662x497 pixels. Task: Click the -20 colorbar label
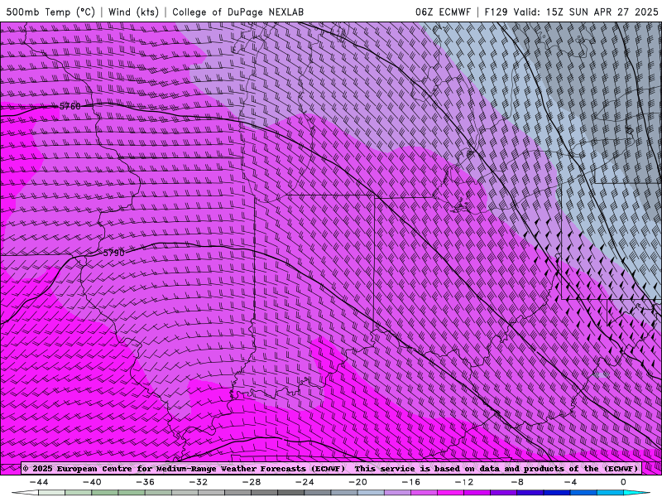[x=358, y=482]
